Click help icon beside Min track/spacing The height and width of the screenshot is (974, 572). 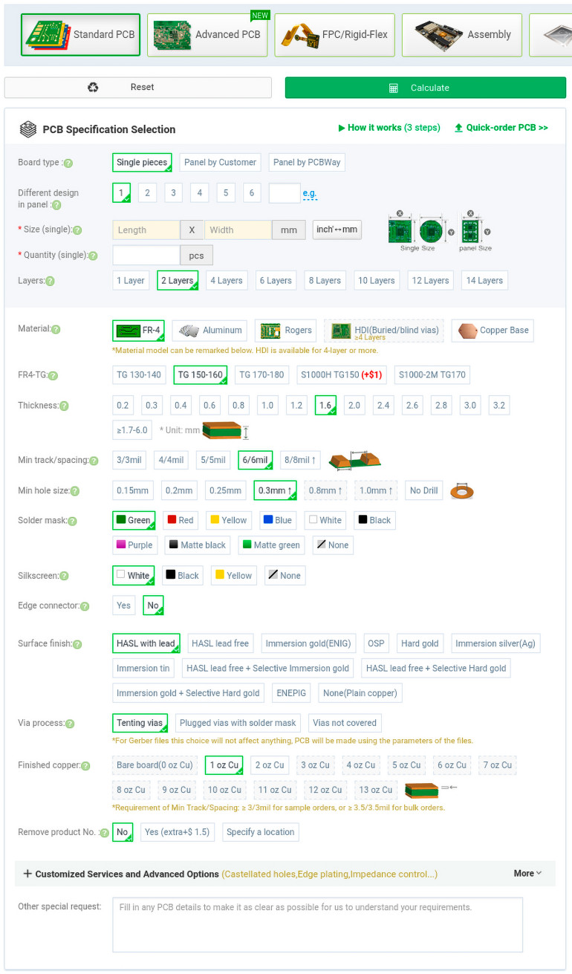point(94,461)
